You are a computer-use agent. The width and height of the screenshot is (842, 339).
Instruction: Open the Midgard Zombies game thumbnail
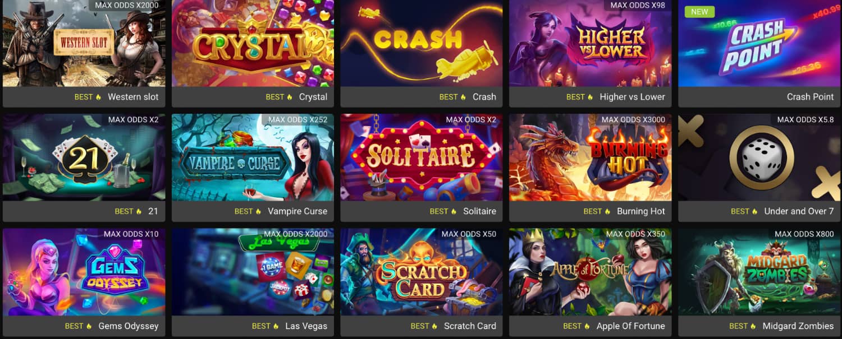point(759,272)
